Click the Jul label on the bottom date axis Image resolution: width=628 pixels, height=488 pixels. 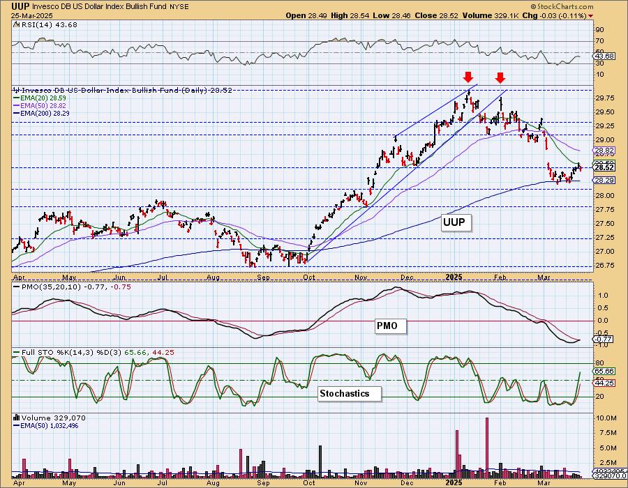[162, 483]
